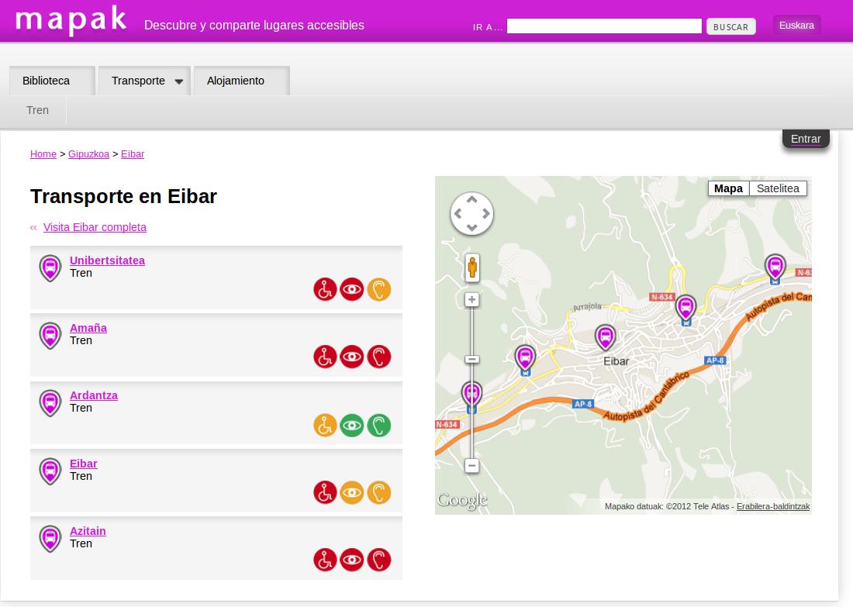Click the Ir a search text field
The width and height of the screenshot is (853, 607).
[603, 26]
